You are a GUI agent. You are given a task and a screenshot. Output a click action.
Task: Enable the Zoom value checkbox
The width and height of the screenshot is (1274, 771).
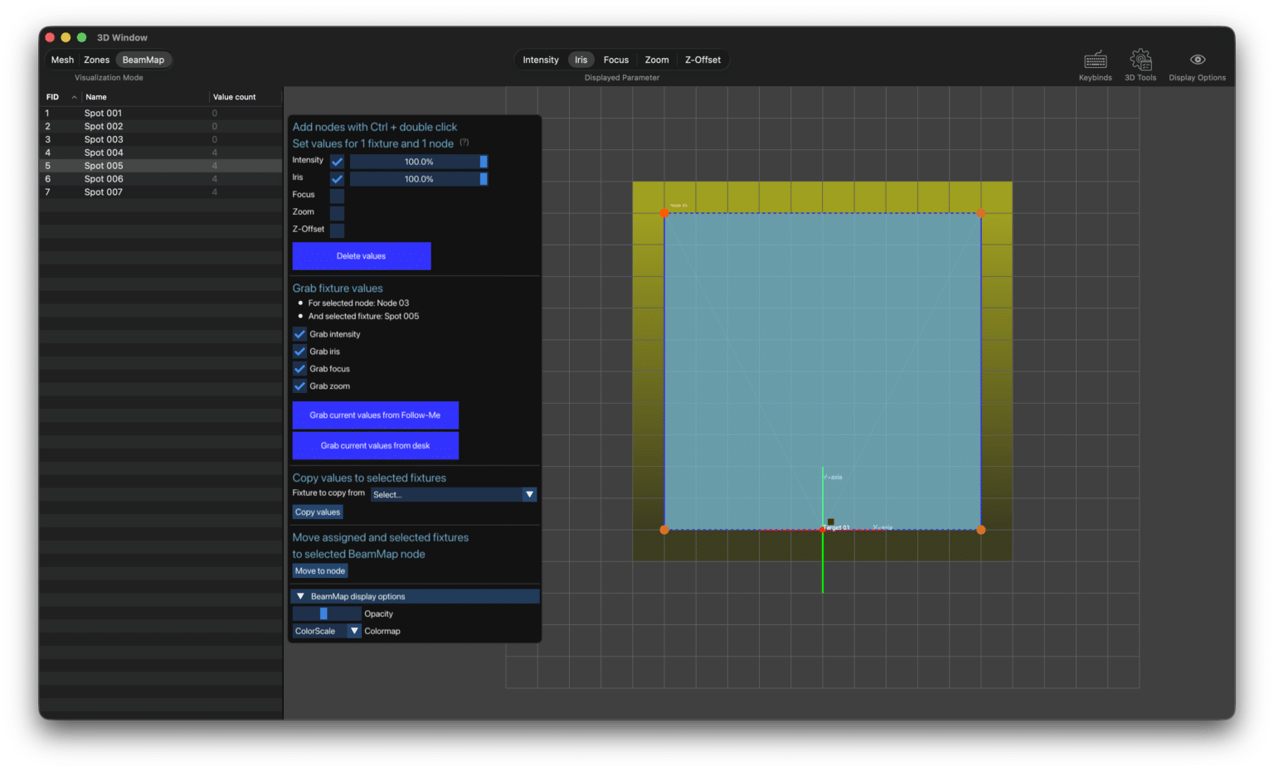pyautogui.click(x=337, y=213)
